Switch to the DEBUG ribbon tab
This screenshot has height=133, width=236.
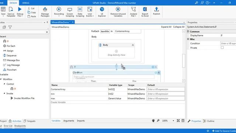point(26,3)
